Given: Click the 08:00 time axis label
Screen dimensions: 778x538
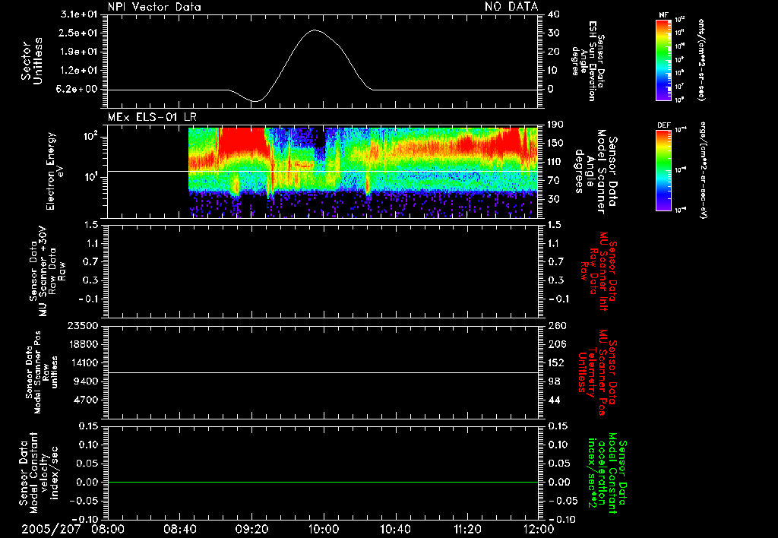Looking at the screenshot, I should (x=107, y=530).
